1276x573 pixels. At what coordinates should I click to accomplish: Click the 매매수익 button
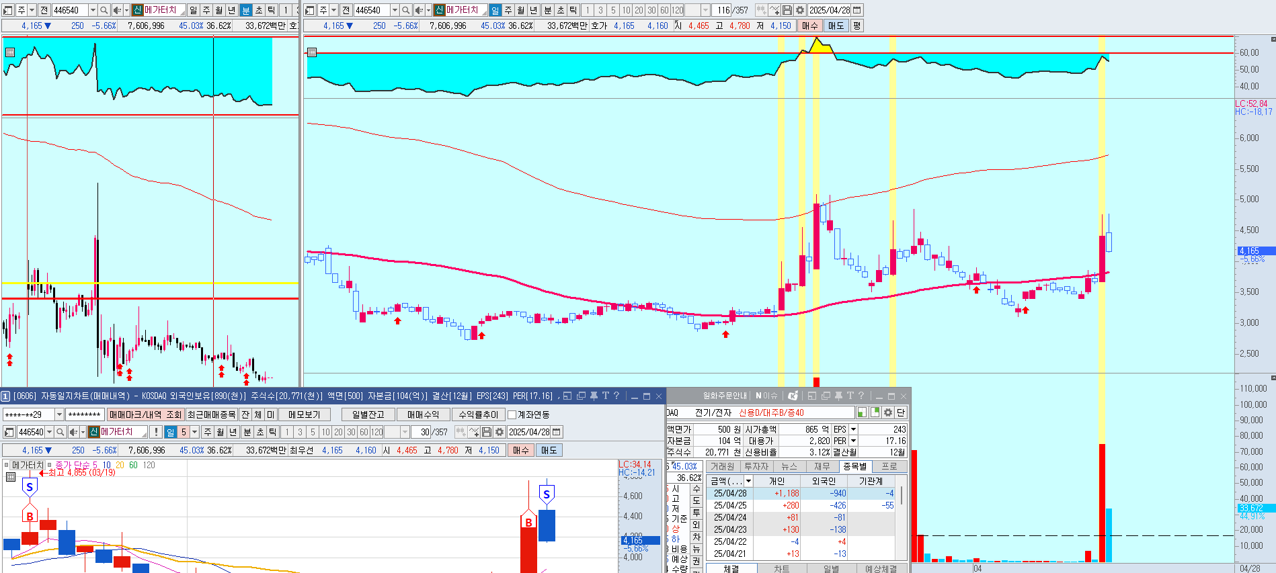[x=423, y=414]
